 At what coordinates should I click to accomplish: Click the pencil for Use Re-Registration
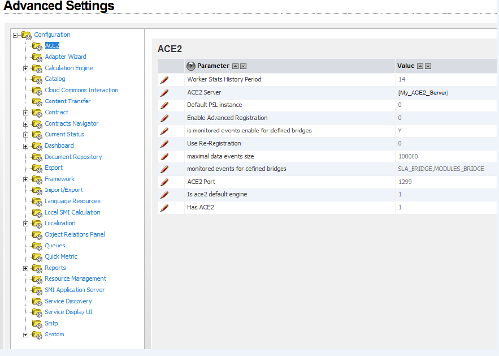pyautogui.click(x=164, y=144)
